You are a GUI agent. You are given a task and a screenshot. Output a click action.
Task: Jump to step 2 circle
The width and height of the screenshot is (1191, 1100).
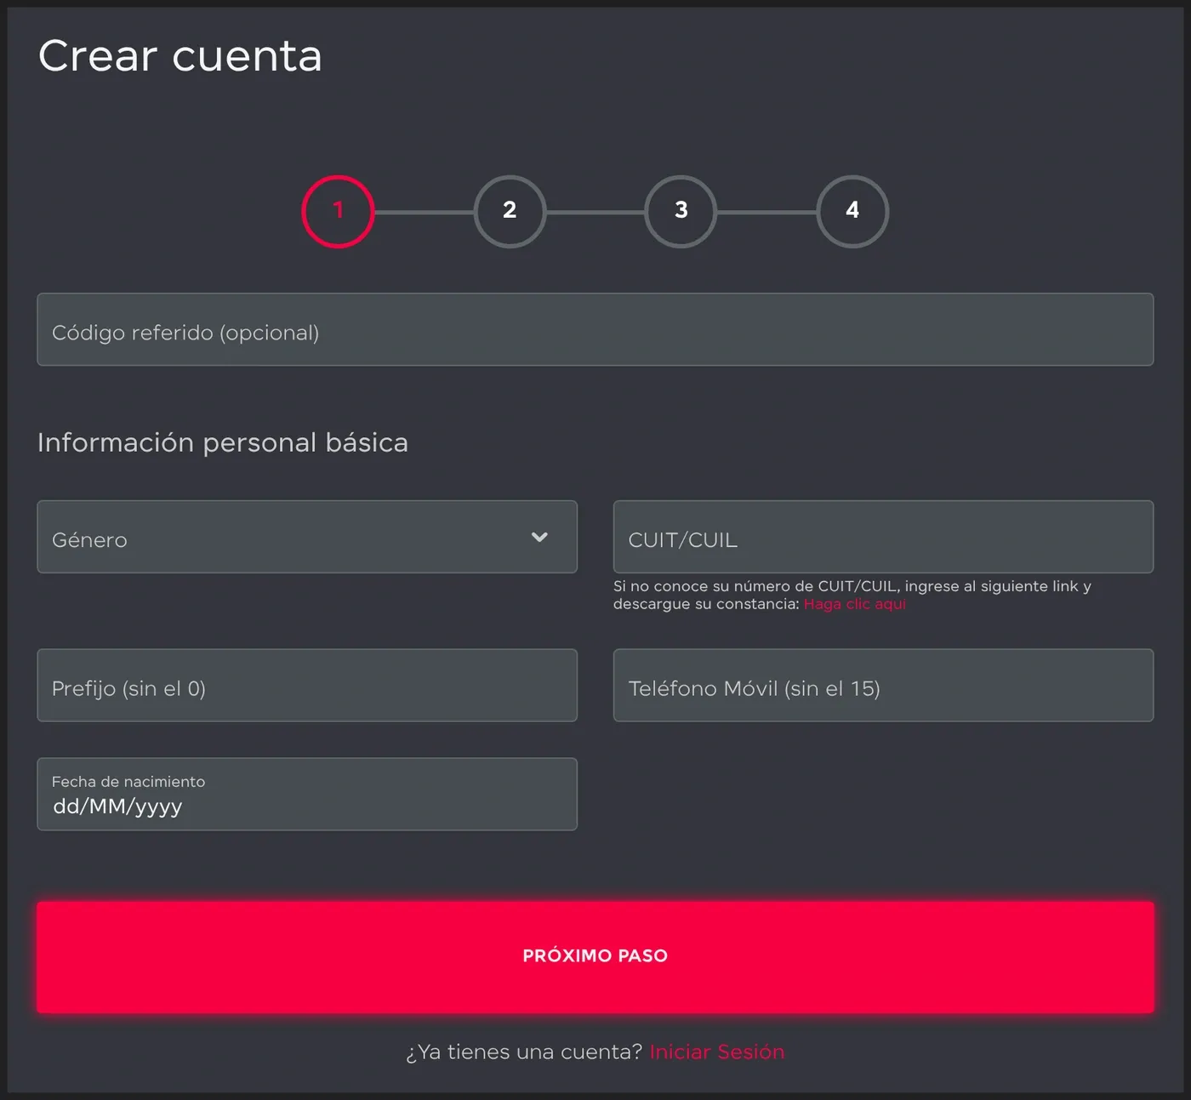[510, 211]
